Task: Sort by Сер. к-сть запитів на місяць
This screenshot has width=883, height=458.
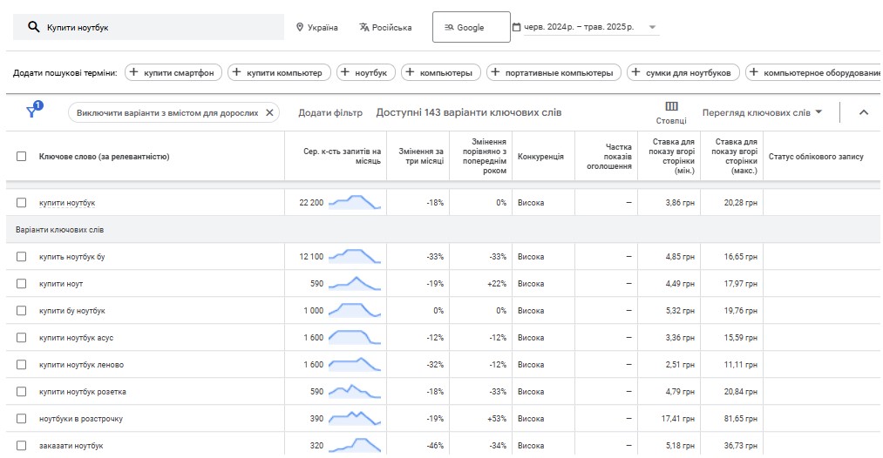Action: click(x=342, y=156)
